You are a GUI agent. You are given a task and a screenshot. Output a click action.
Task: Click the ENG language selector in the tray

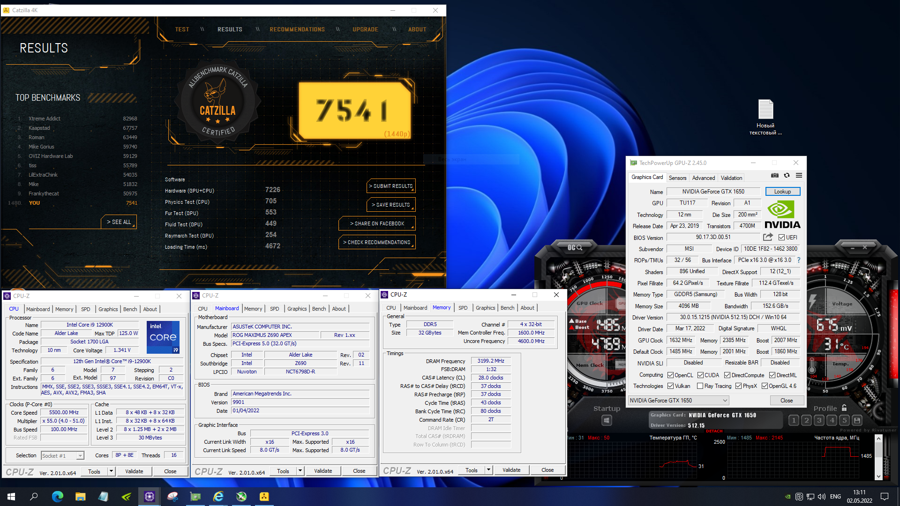(835, 497)
